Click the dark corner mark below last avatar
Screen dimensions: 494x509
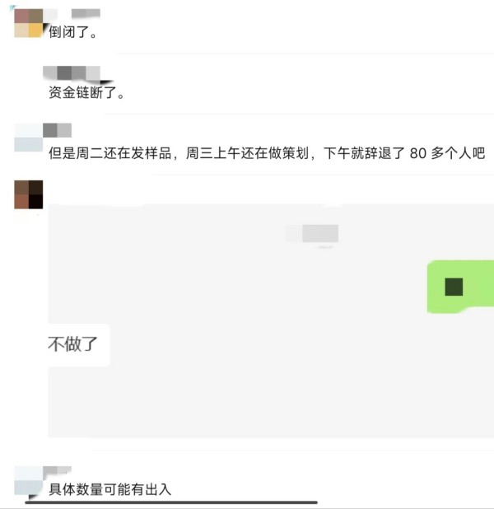pos(33,497)
